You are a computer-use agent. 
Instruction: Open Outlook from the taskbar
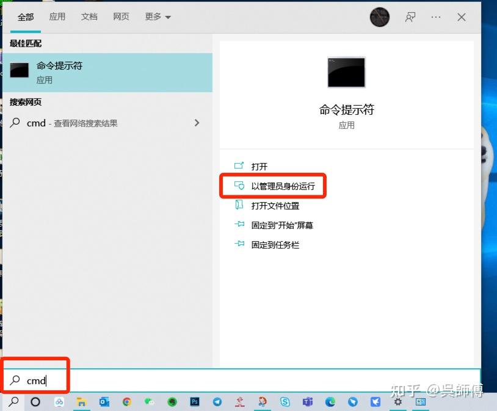click(x=103, y=402)
